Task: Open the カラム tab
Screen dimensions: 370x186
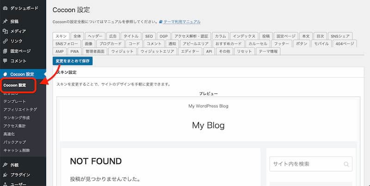Action: (221, 36)
